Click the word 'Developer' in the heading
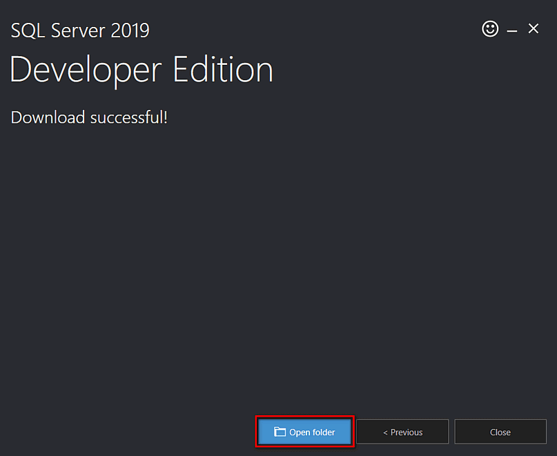Image resolution: width=557 pixels, height=456 pixels. pyautogui.click(x=86, y=70)
